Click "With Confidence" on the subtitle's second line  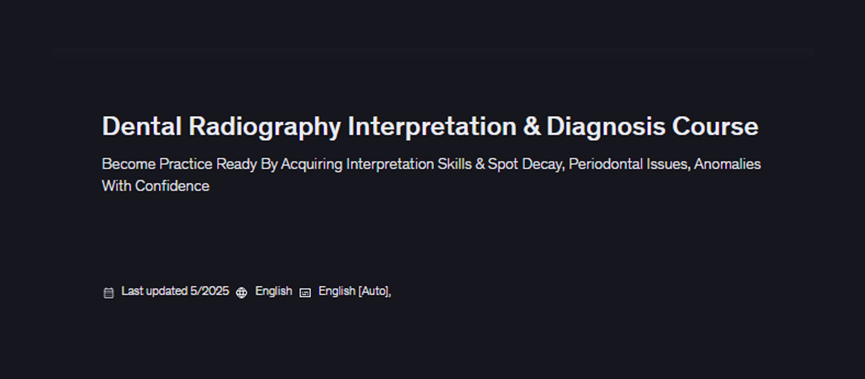156,186
